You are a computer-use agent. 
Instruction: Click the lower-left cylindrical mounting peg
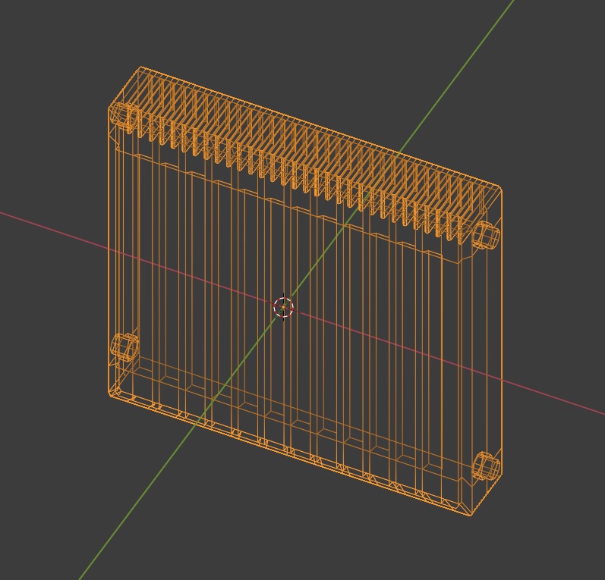pos(124,346)
